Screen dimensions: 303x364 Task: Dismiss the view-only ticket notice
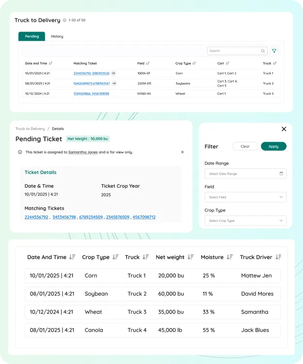(x=182, y=152)
